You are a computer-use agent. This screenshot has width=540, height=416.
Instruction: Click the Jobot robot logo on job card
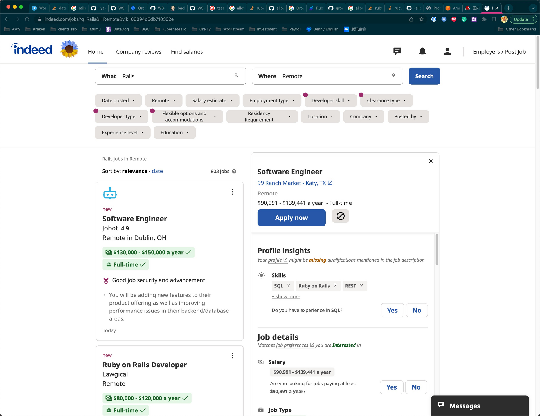click(x=110, y=193)
